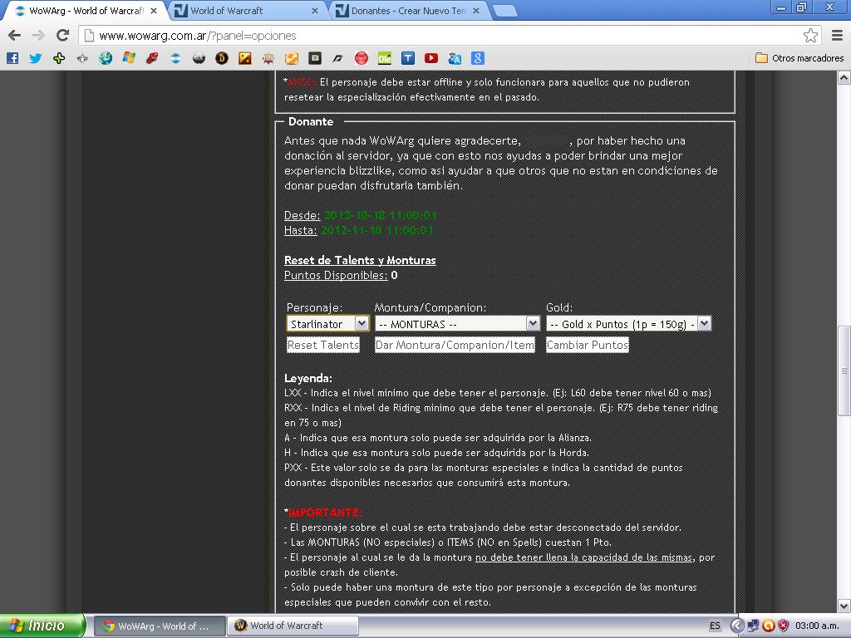851x638 pixels.
Task: Click the Desde date label
Action: click(x=303, y=215)
